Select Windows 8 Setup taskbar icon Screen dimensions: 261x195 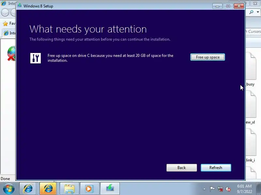pyautogui.click(x=110, y=188)
